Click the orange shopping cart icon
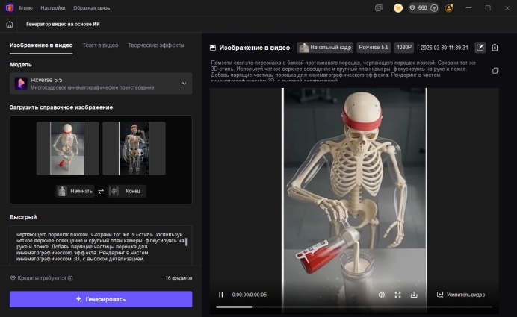Viewport: 517px width, 317px height. pos(398,8)
